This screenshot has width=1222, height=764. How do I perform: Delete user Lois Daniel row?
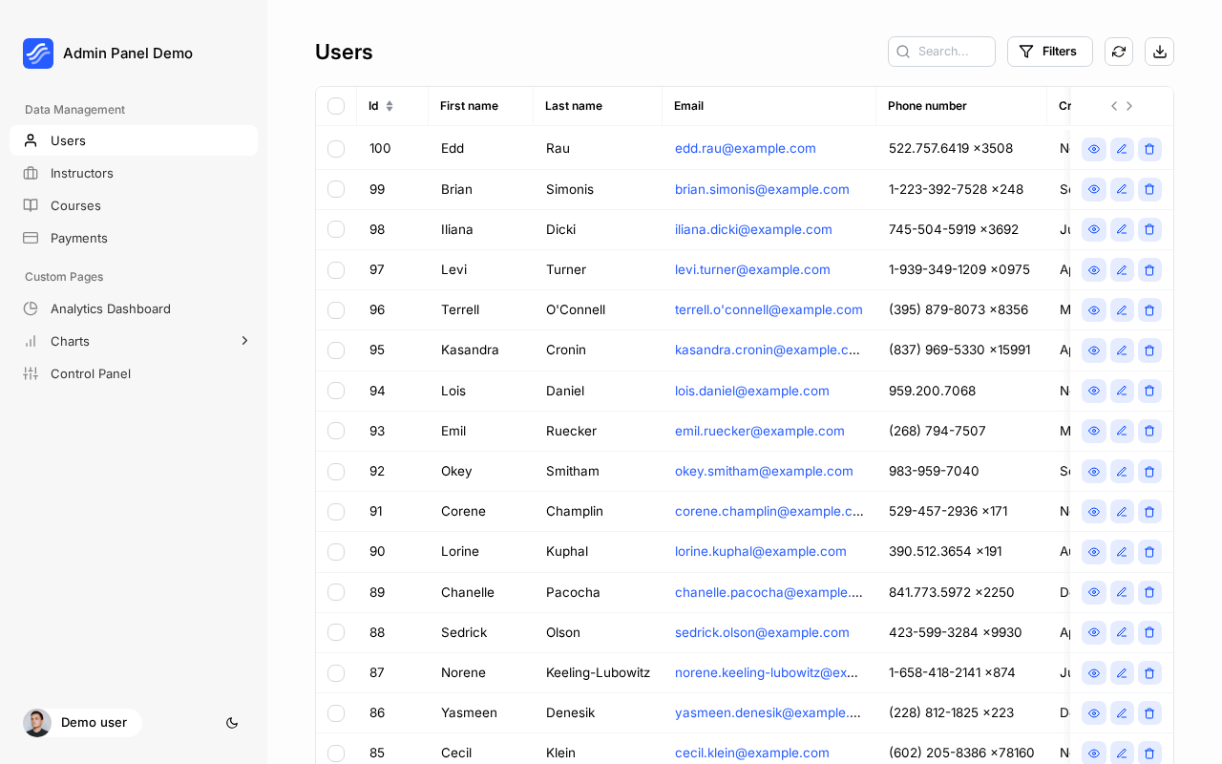1149,391
